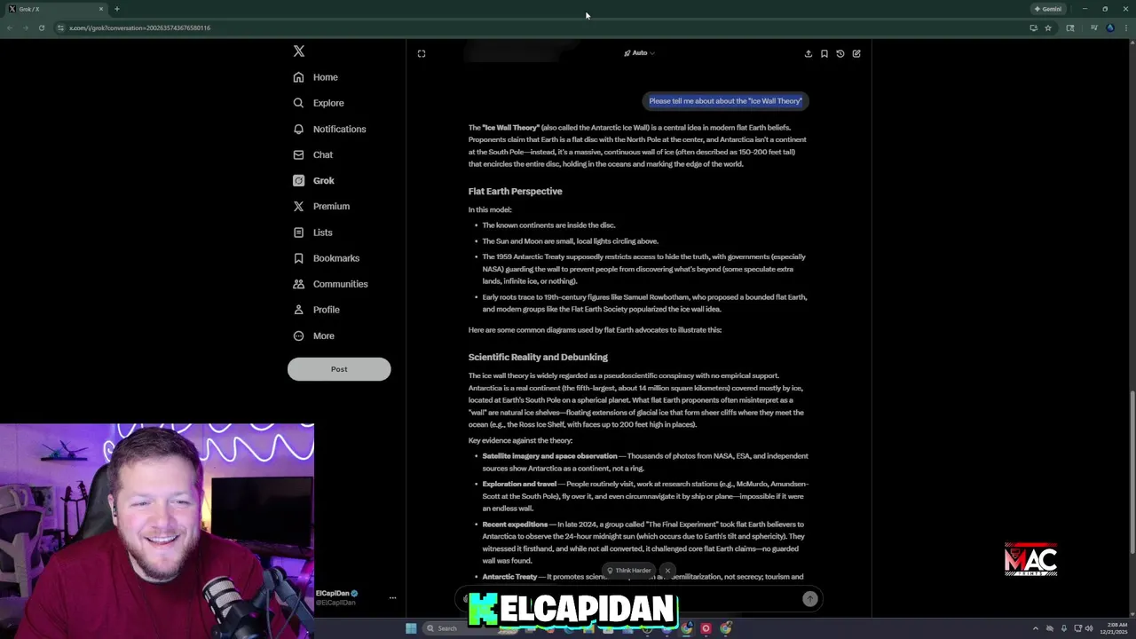Click the Profile person icon

(x=299, y=310)
